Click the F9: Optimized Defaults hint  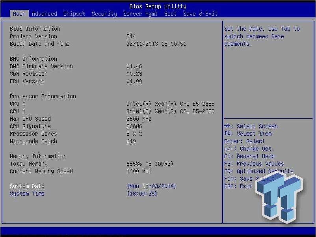(258, 171)
